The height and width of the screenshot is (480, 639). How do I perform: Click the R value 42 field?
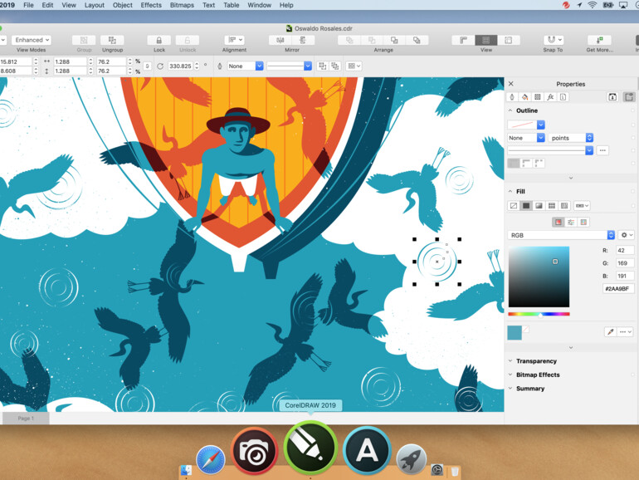pyautogui.click(x=625, y=251)
